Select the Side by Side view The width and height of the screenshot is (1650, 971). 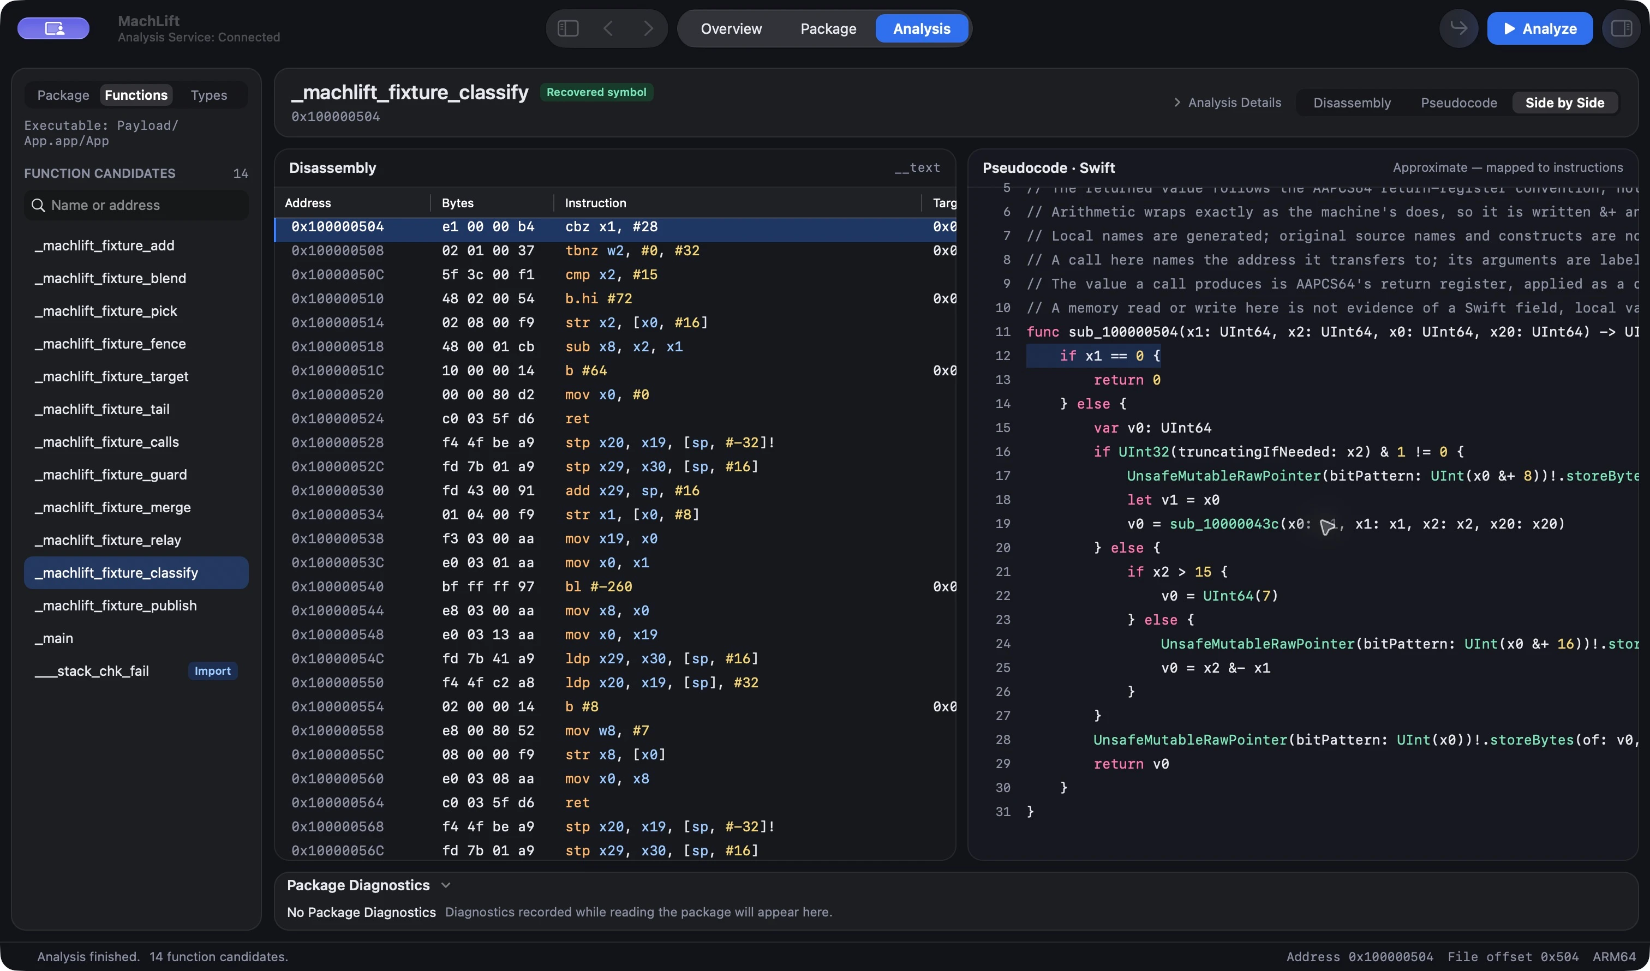click(x=1564, y=103)
